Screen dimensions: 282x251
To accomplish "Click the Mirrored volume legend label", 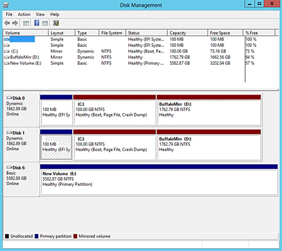I will pos(95,236).
